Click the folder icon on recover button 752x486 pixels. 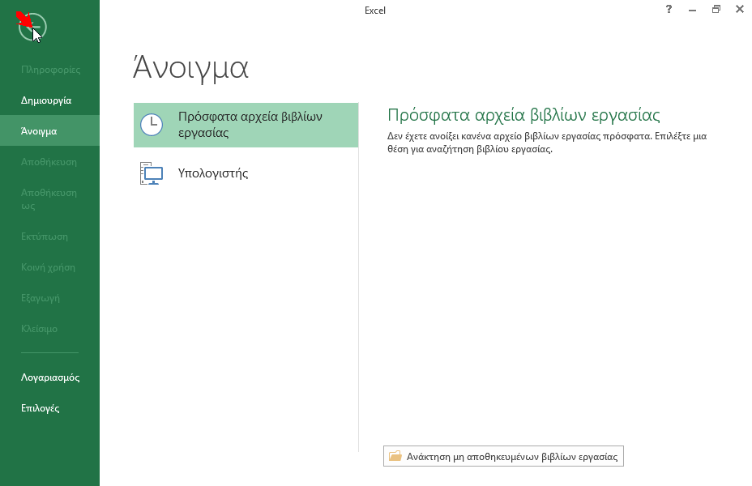pos(395,456)
